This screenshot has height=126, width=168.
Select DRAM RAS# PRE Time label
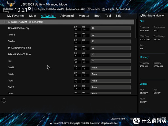click(20, 48)
